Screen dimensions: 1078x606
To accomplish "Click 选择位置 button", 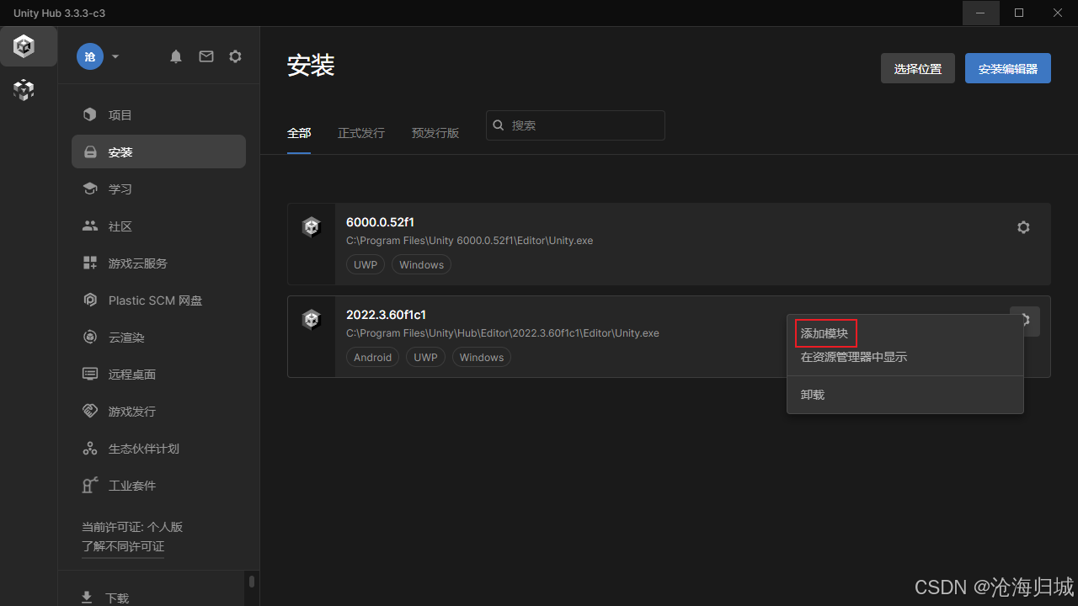I will click(918, 68).
